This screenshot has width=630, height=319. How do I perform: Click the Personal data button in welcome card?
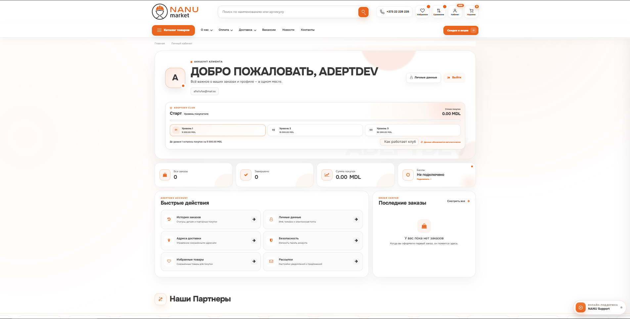coord(423,78)
